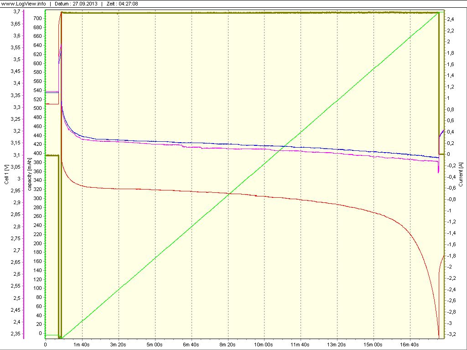This screenshot has height=350, width=467.
Task: Select the 15m 00s time axis label
Action: 373,345
